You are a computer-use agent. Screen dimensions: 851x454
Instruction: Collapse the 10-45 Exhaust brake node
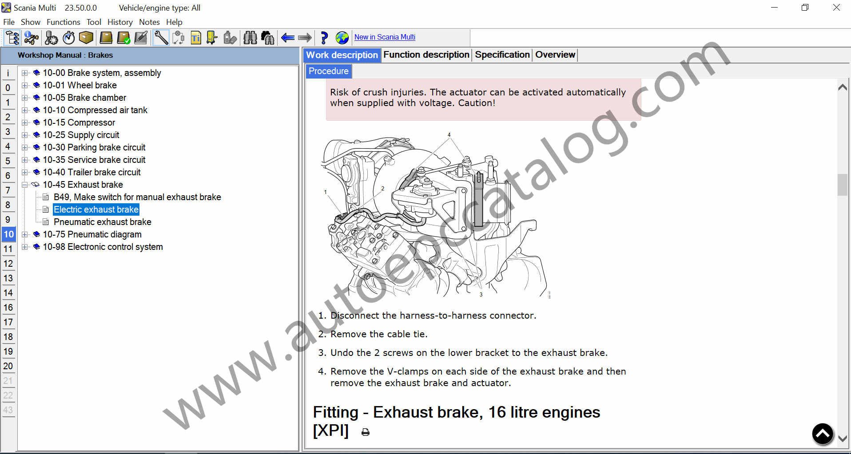click(x=25, y=185)
